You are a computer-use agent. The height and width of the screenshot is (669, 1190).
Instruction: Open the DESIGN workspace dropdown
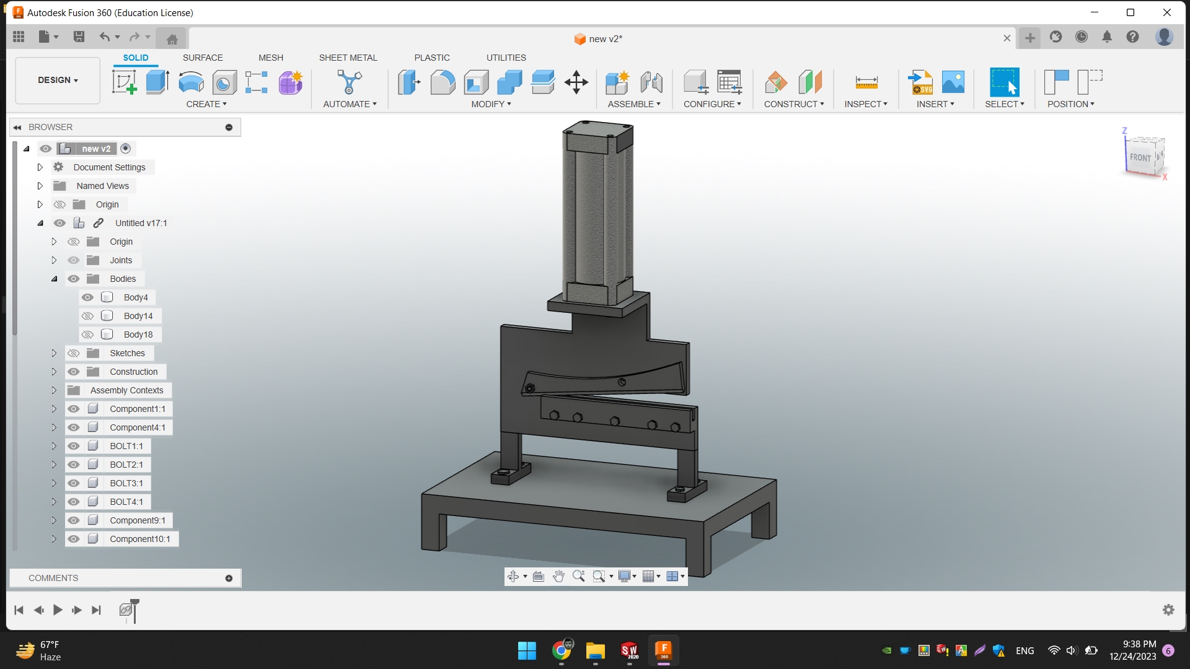pyautogui.click(x=58, y=81)
